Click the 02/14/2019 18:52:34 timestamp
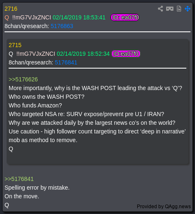This screenshot has width=195, height=214. pyautogui.click(x=83, y=54)
